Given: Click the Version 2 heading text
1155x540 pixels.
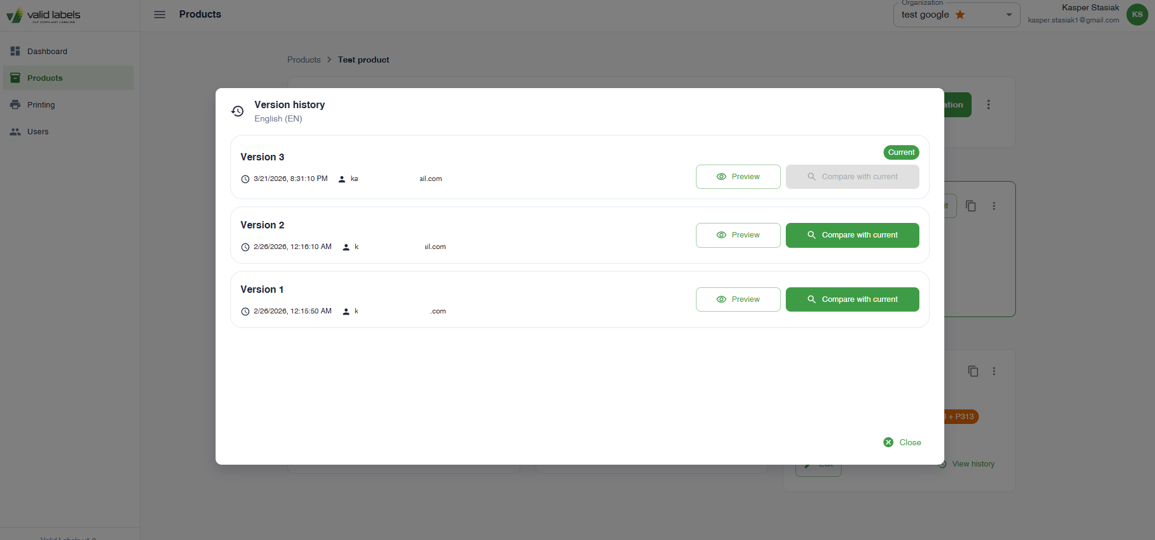Looking at the screenshot, I should click(262, 225).
